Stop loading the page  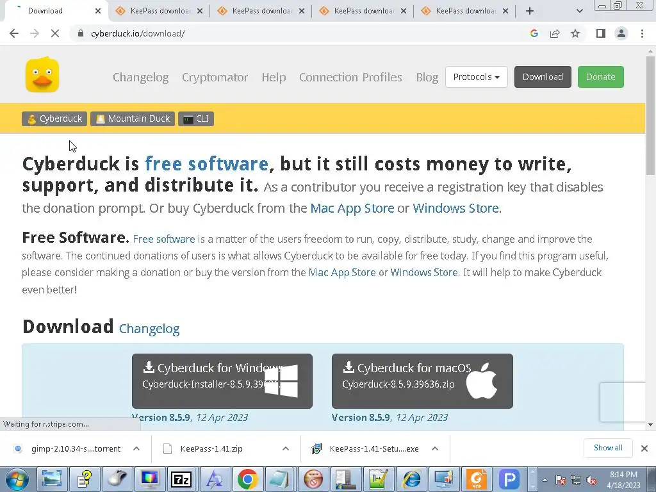pyautogui.click(x=55, y=33)
